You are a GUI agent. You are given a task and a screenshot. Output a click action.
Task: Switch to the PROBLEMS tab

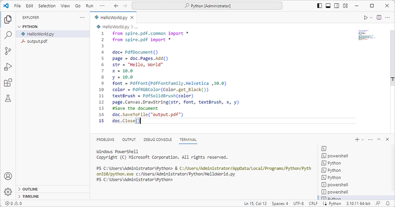click(x=105, y=139)
